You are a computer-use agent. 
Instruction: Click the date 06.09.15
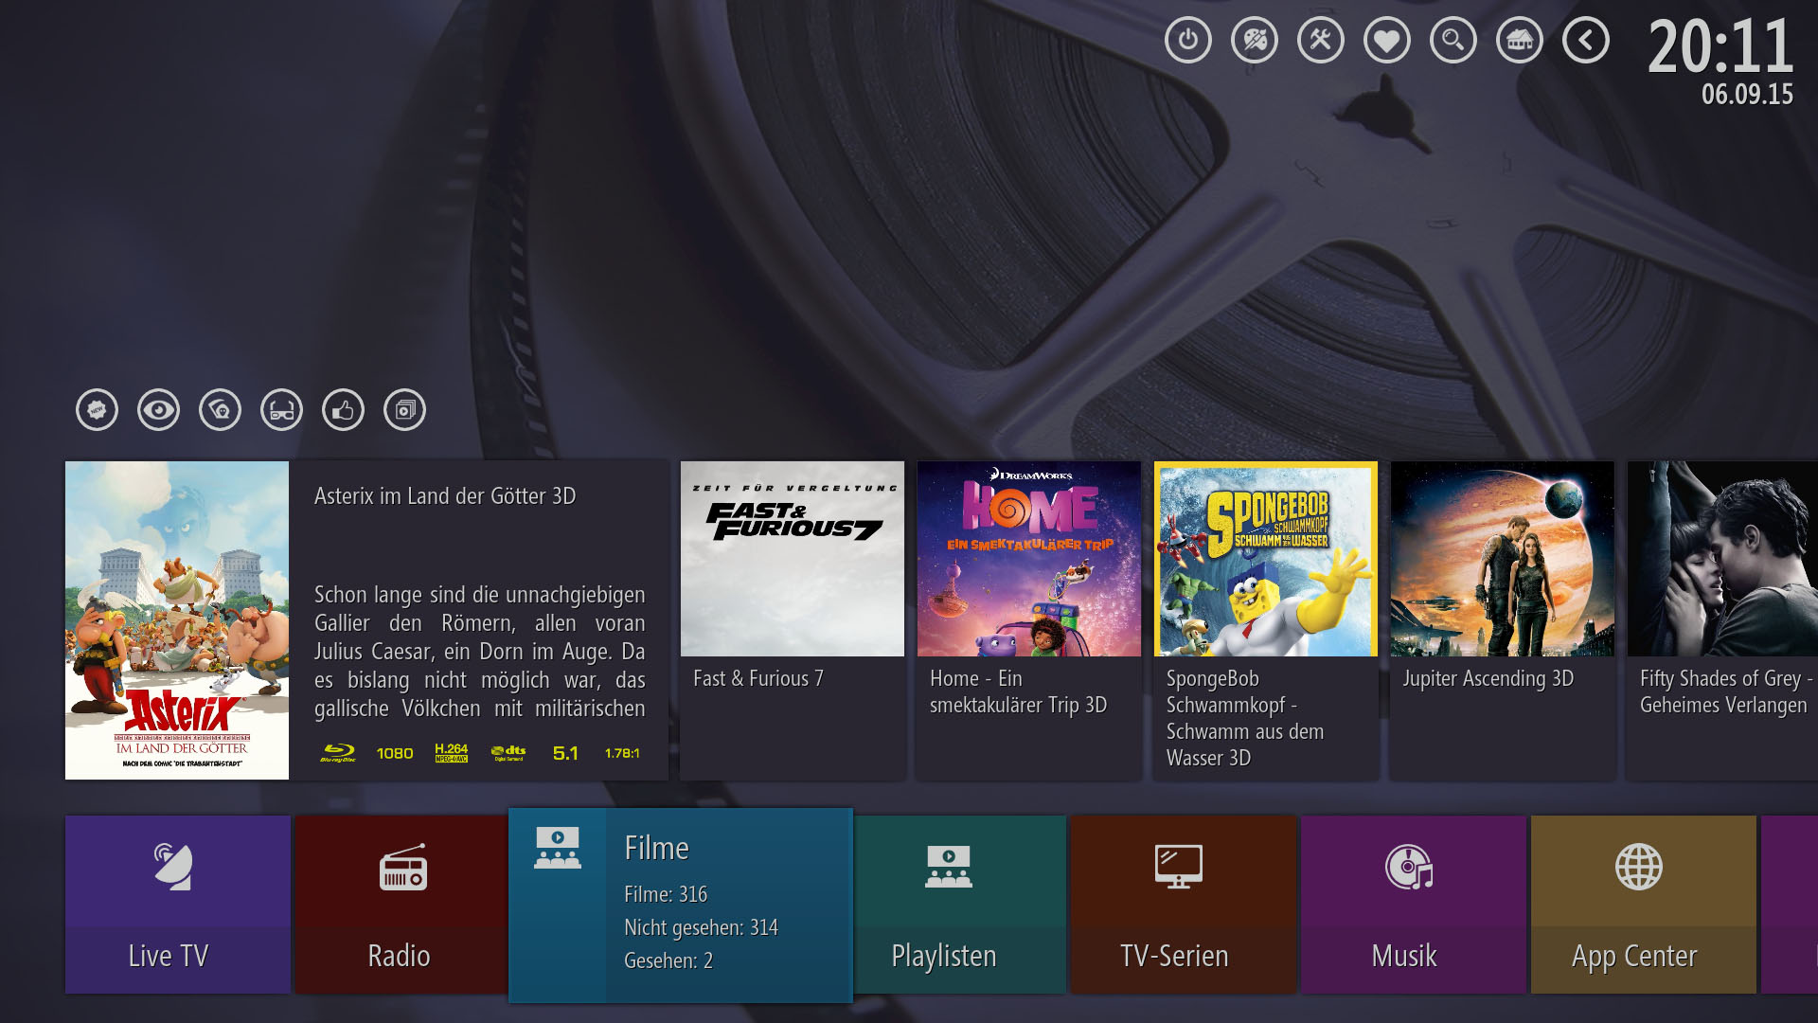1747,94
